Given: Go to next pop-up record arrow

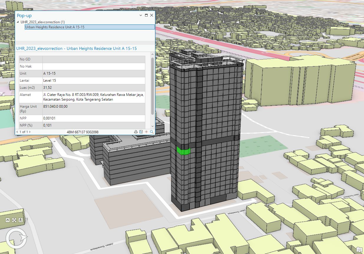Looking at the screenshot, I should pos(30,132).
